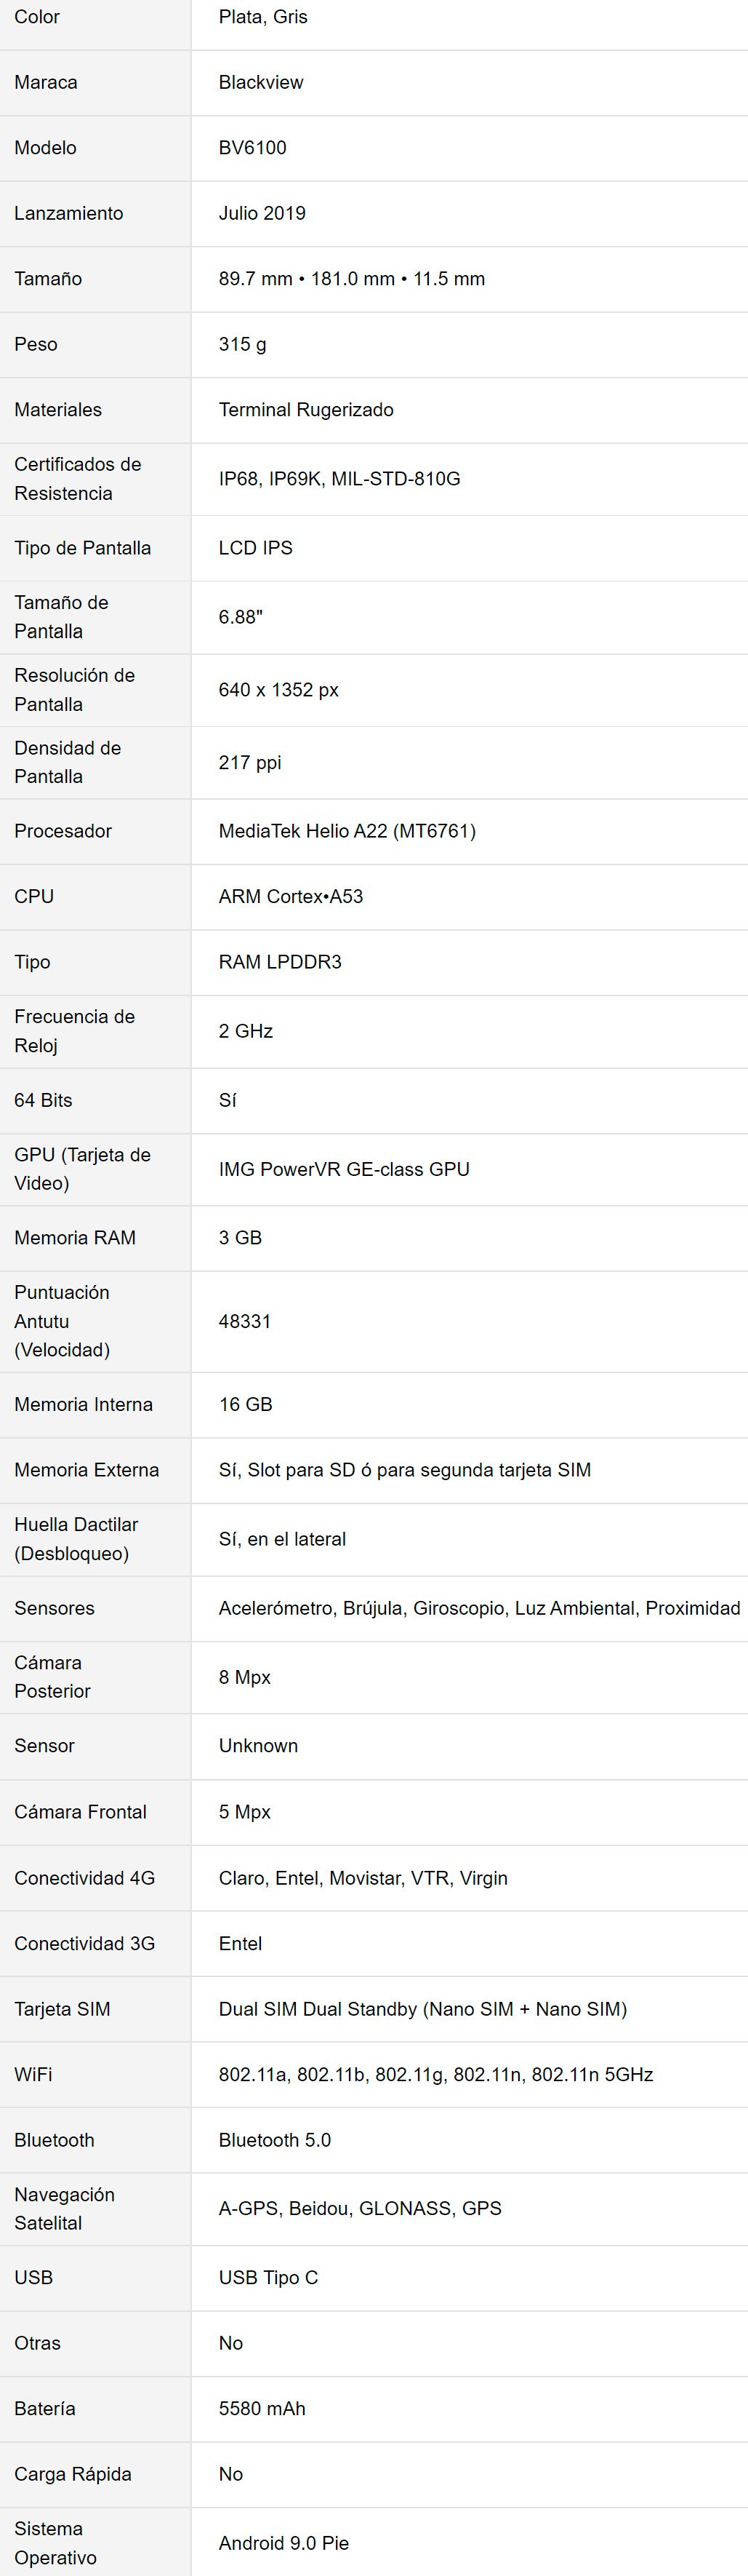
Task: Select the BV6100 model text
Action: (253, 148)
